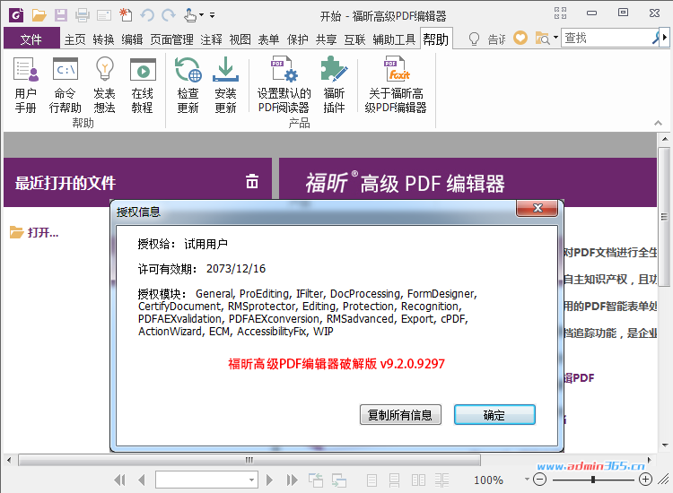
Task: Collapse the ribbon with the chevron
Action: [x=658, y=124]
